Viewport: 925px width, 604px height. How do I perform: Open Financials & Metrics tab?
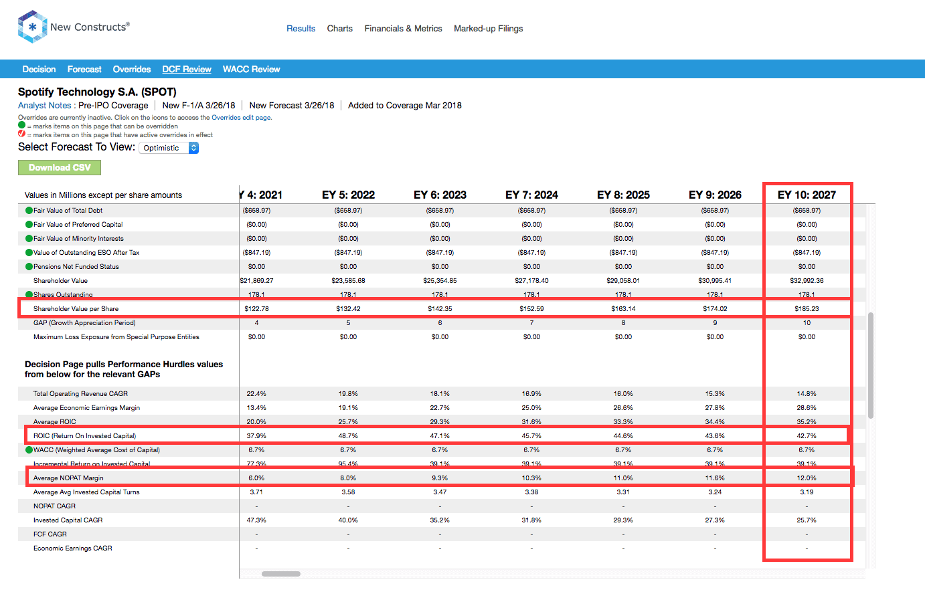(403, 28)
